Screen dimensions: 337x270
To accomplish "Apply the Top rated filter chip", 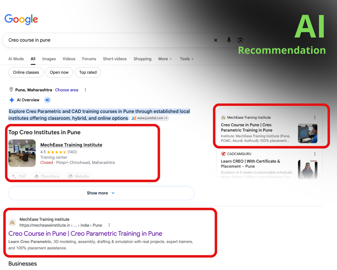I will (88, 72).
